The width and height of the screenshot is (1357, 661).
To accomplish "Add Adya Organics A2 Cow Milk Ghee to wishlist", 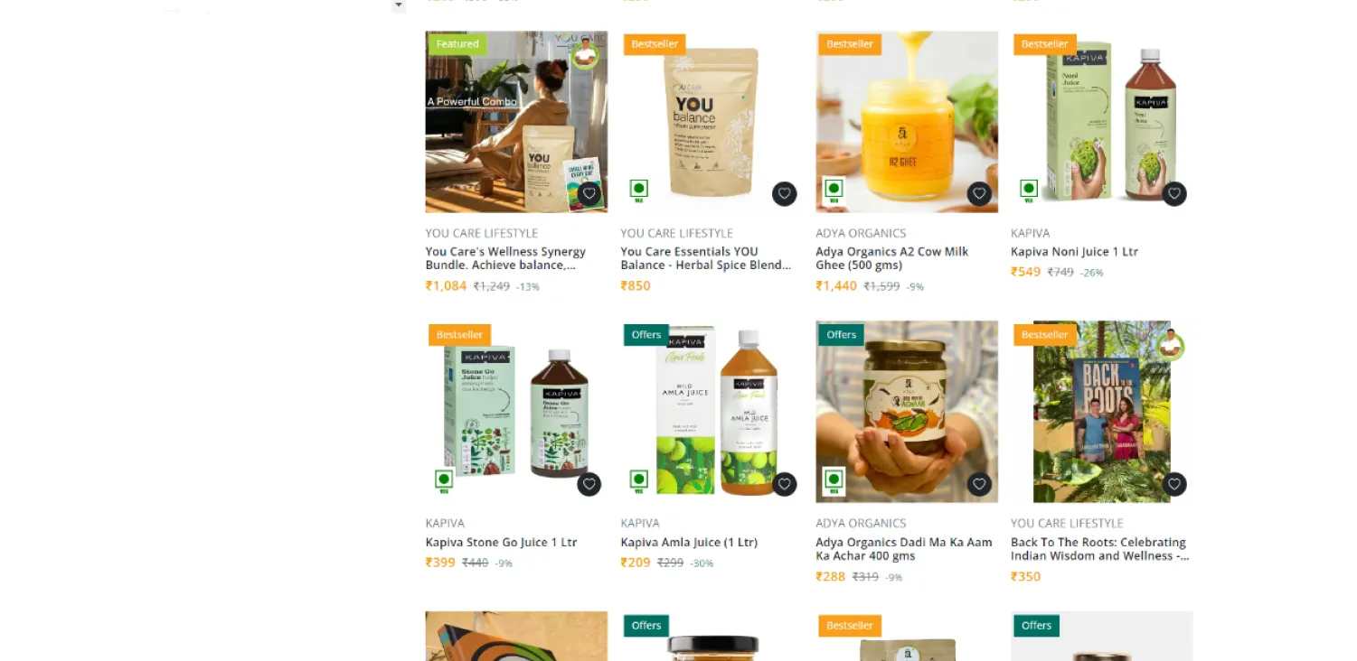I will pyautogui.click(x=979, y=194).
